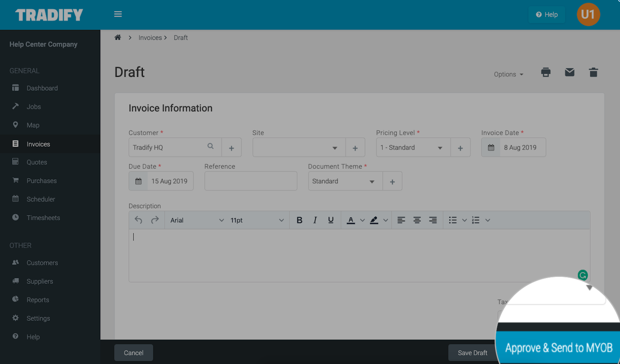
Task: Expand bullet list style options
Action: 464,220
